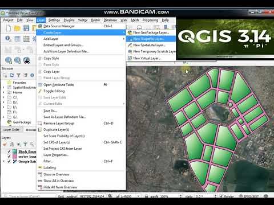Click the rotation value field
This screenshot has width=274, height=205.
[205, 196]
